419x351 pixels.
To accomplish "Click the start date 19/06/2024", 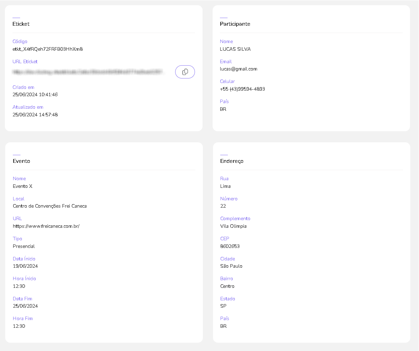I will (25, 266).
